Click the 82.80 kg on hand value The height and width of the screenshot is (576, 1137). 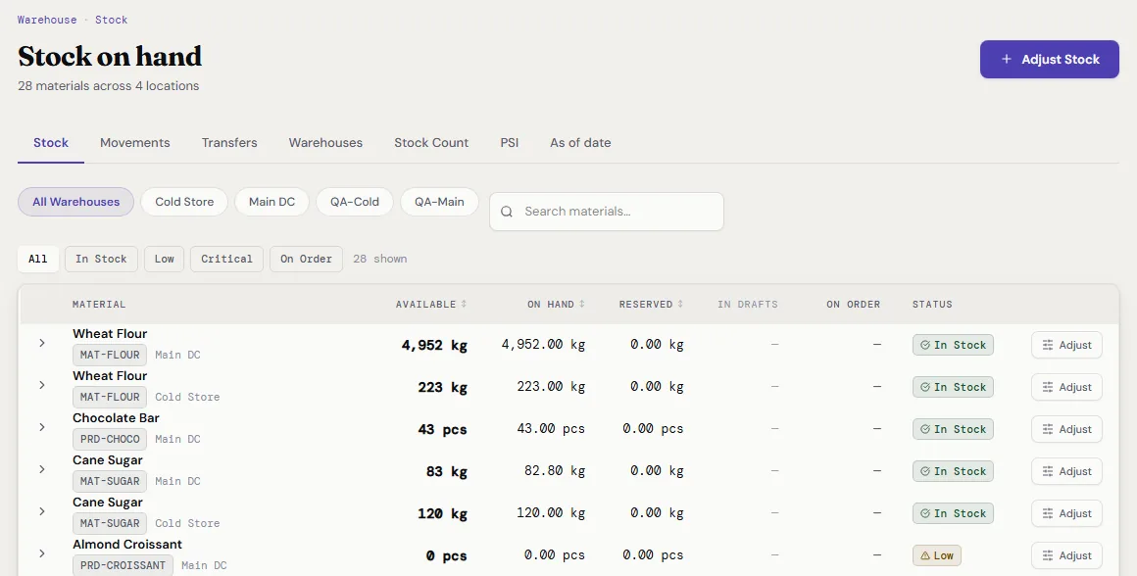point(555,471)
